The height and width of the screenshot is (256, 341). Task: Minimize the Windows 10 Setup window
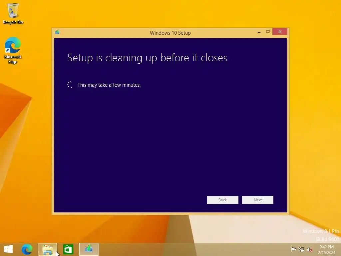(259, 32)
